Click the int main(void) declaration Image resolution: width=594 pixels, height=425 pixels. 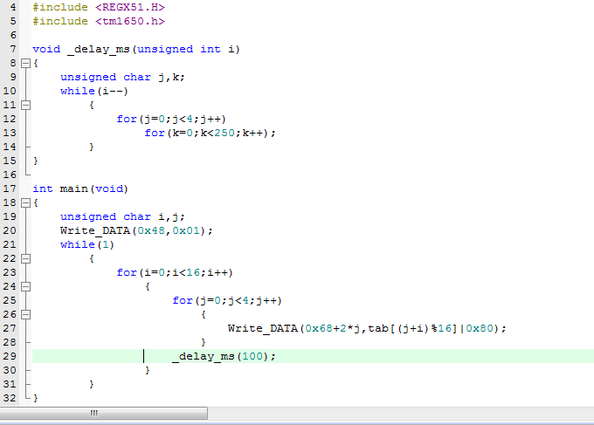(80, 189)
